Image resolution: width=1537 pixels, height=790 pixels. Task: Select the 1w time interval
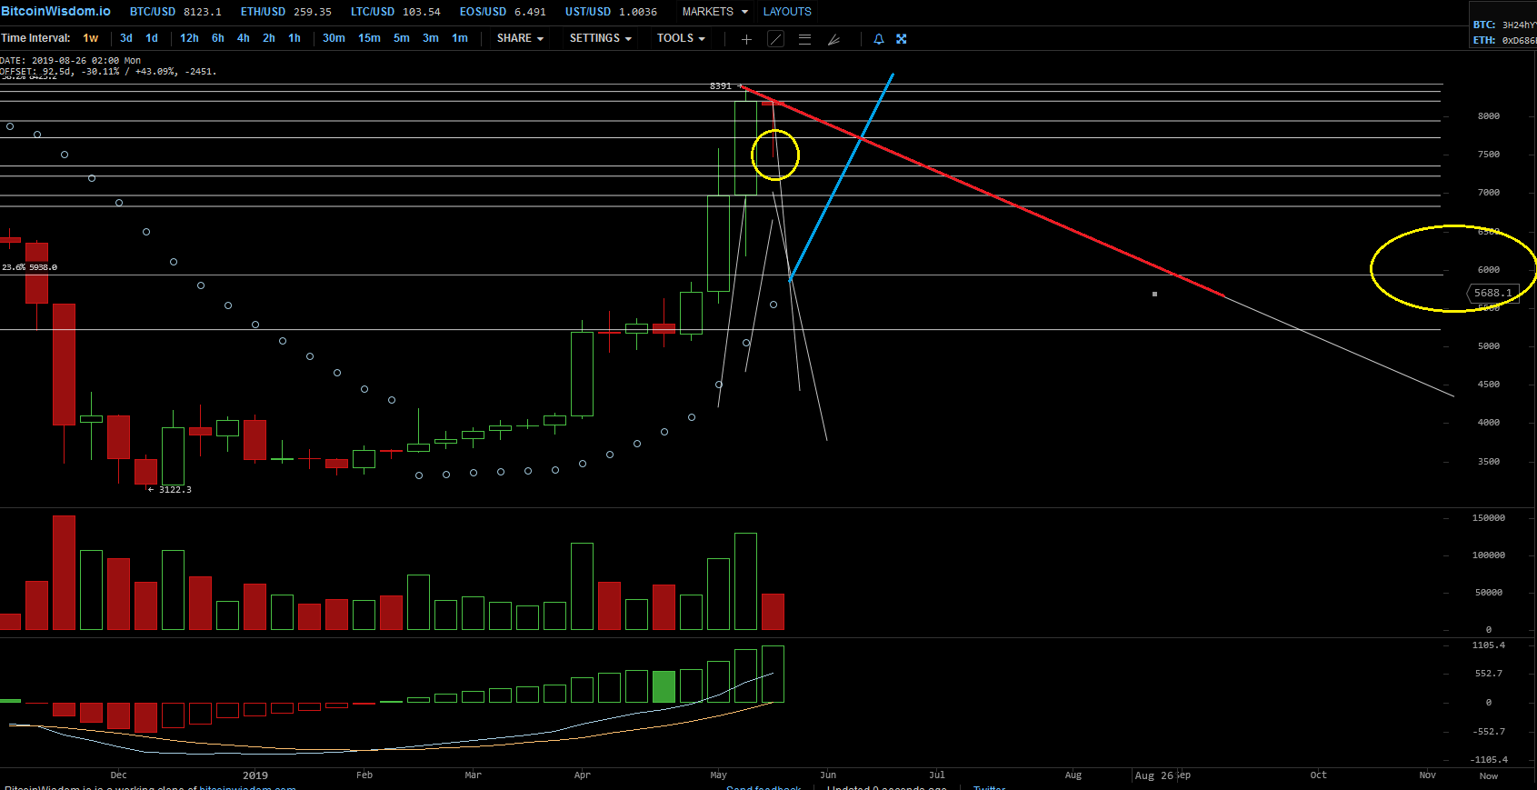(91, 38)
